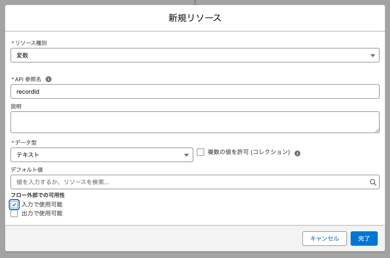Check the 出力で使用可能 checkbox
Image resolution: width=390 pixels, height=258 pixels.
pyautogui.click(x=14, y=213)
